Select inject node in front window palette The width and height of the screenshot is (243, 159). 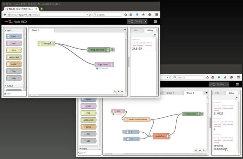(14, 36)
